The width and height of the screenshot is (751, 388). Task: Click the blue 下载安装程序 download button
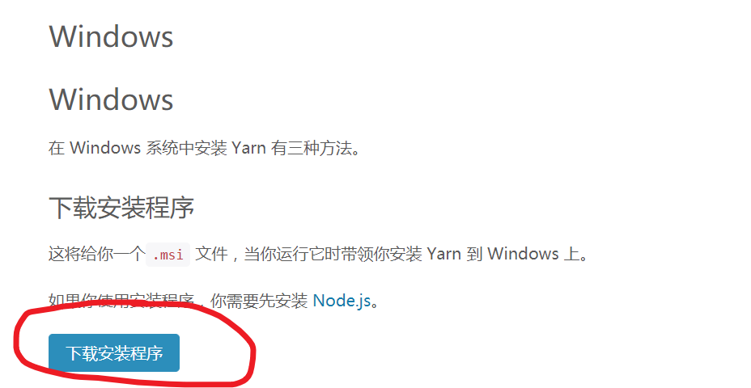(114, 353)
